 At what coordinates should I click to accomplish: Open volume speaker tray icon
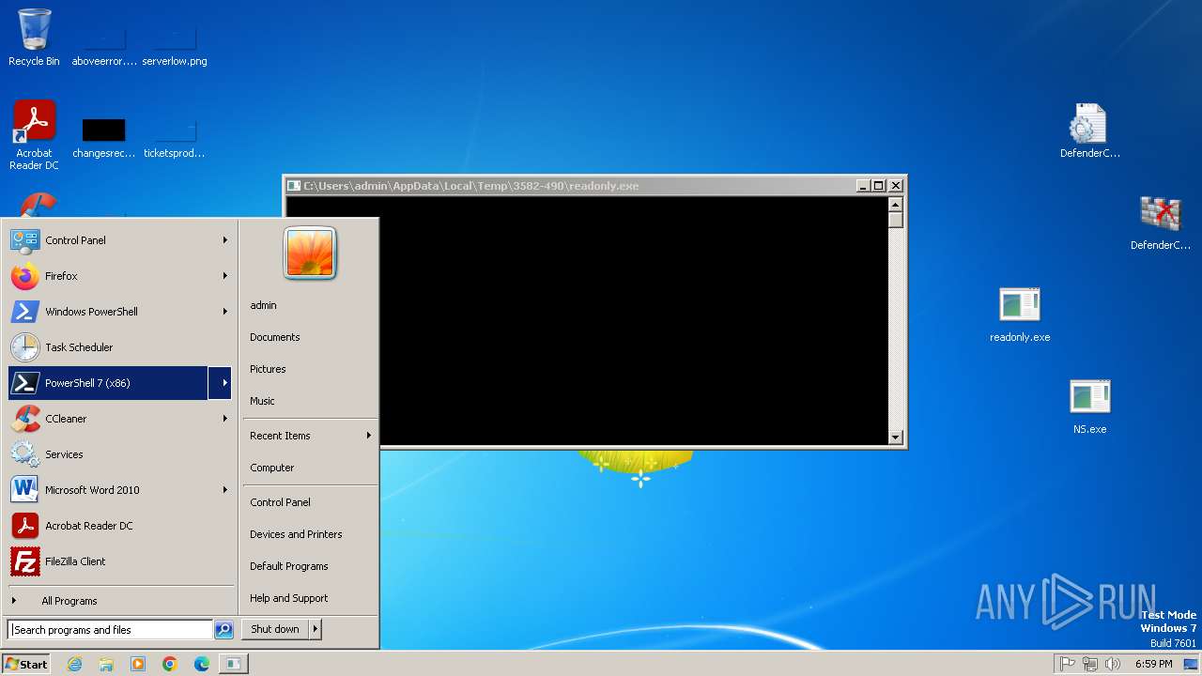tap(1113, 664)
